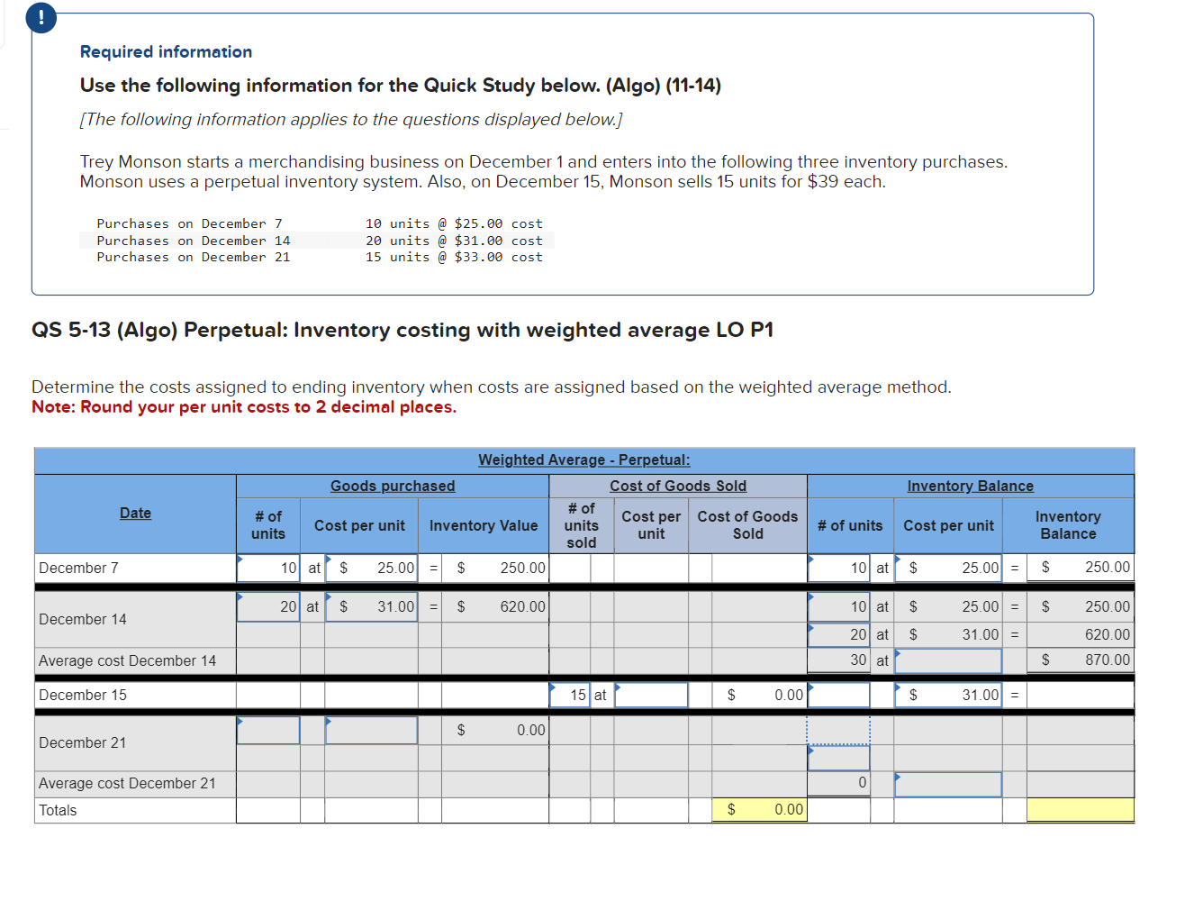Viewport: 1203px width, 901px height.
Task: Edit December 14 goods purchased cost per unit
Action: pyautogui.click(x=371, y=606)
